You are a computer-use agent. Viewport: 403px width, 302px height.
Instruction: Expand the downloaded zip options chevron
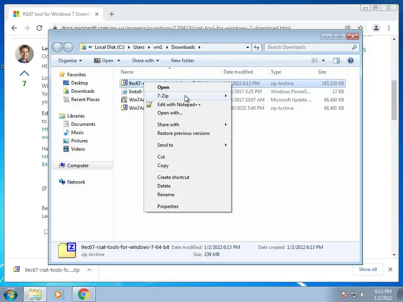coord(89,270)
